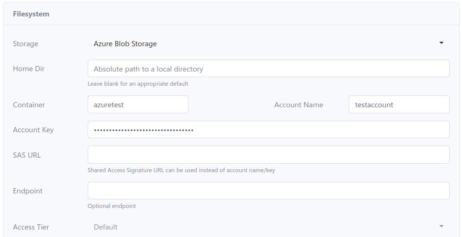Click the Leave blank for default hint

[138, 83]
